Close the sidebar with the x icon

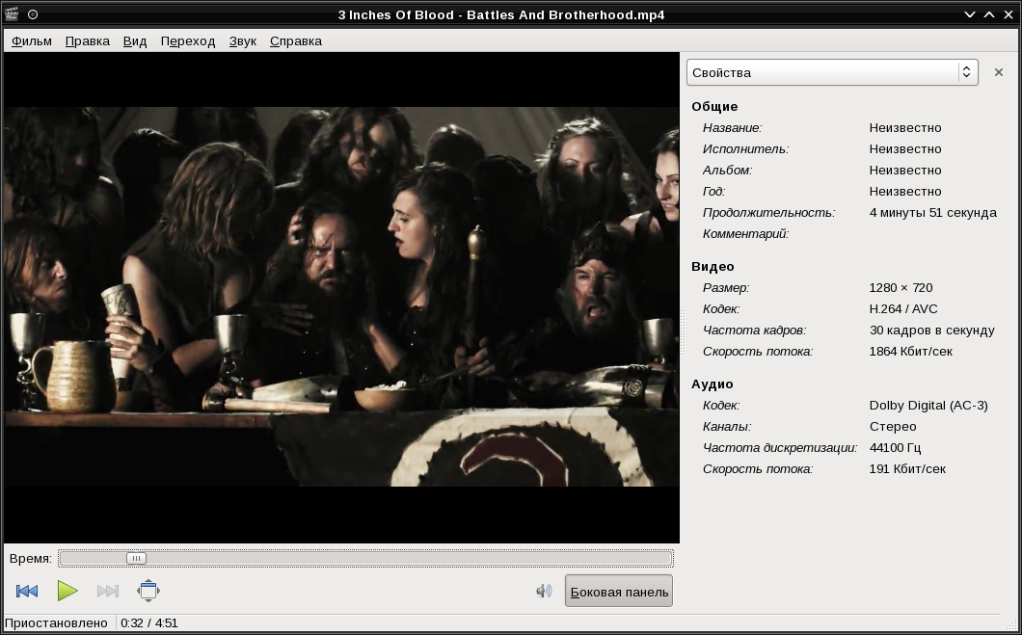click(999, 72)
